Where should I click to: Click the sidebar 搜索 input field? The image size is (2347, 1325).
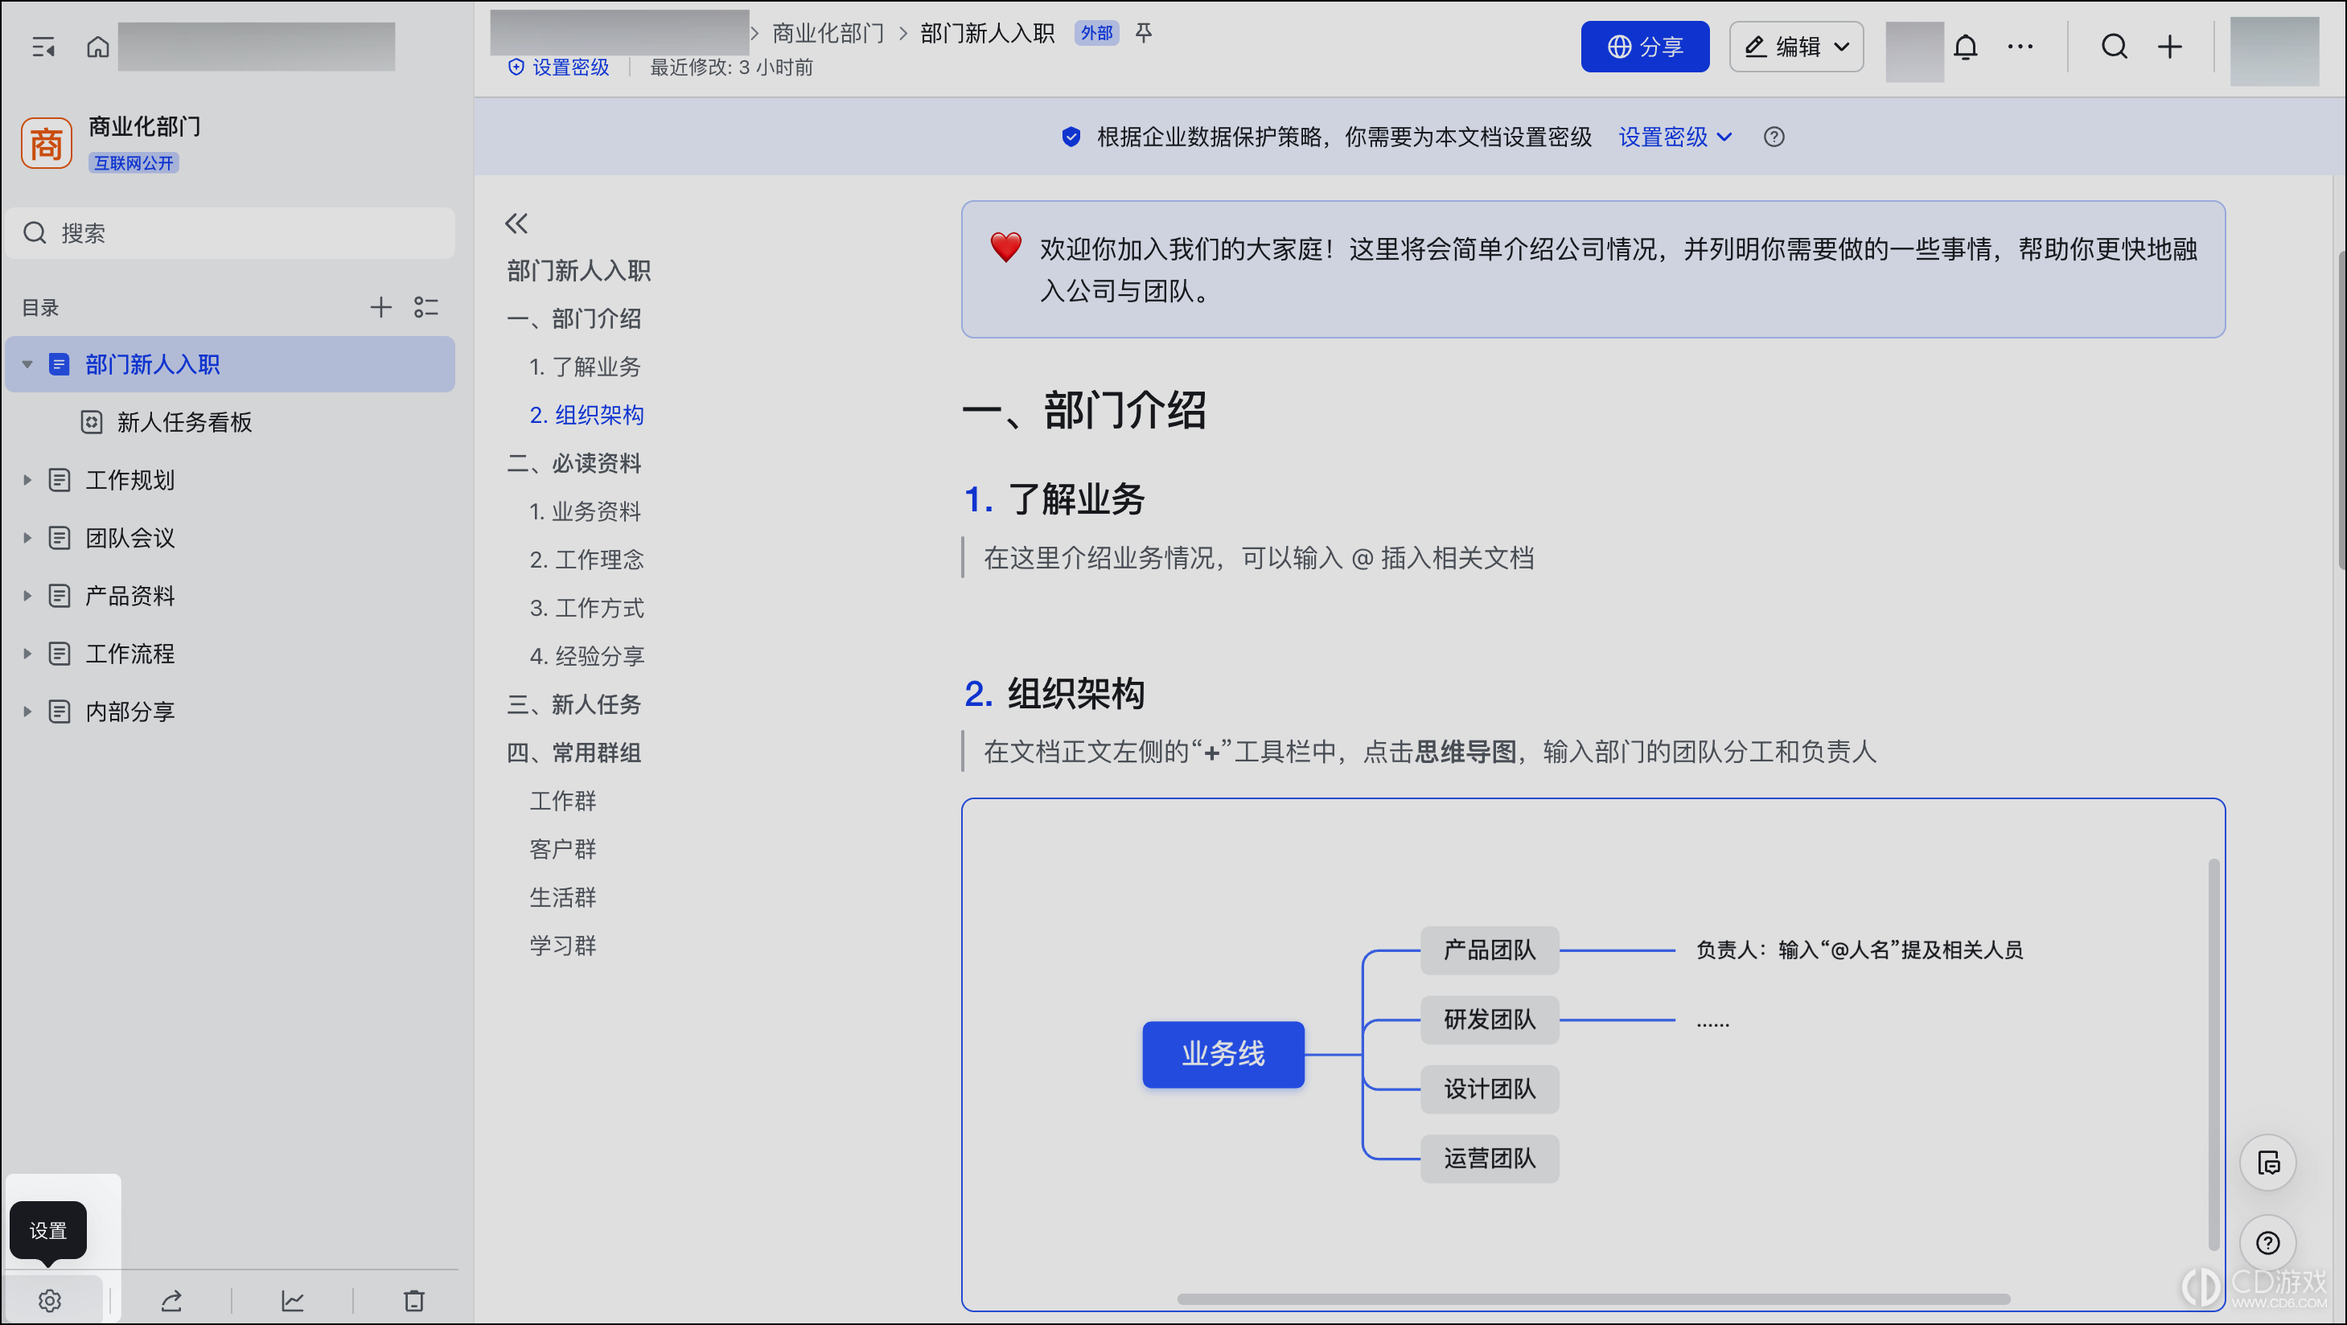pyautogui.click(x=231, y=233)
